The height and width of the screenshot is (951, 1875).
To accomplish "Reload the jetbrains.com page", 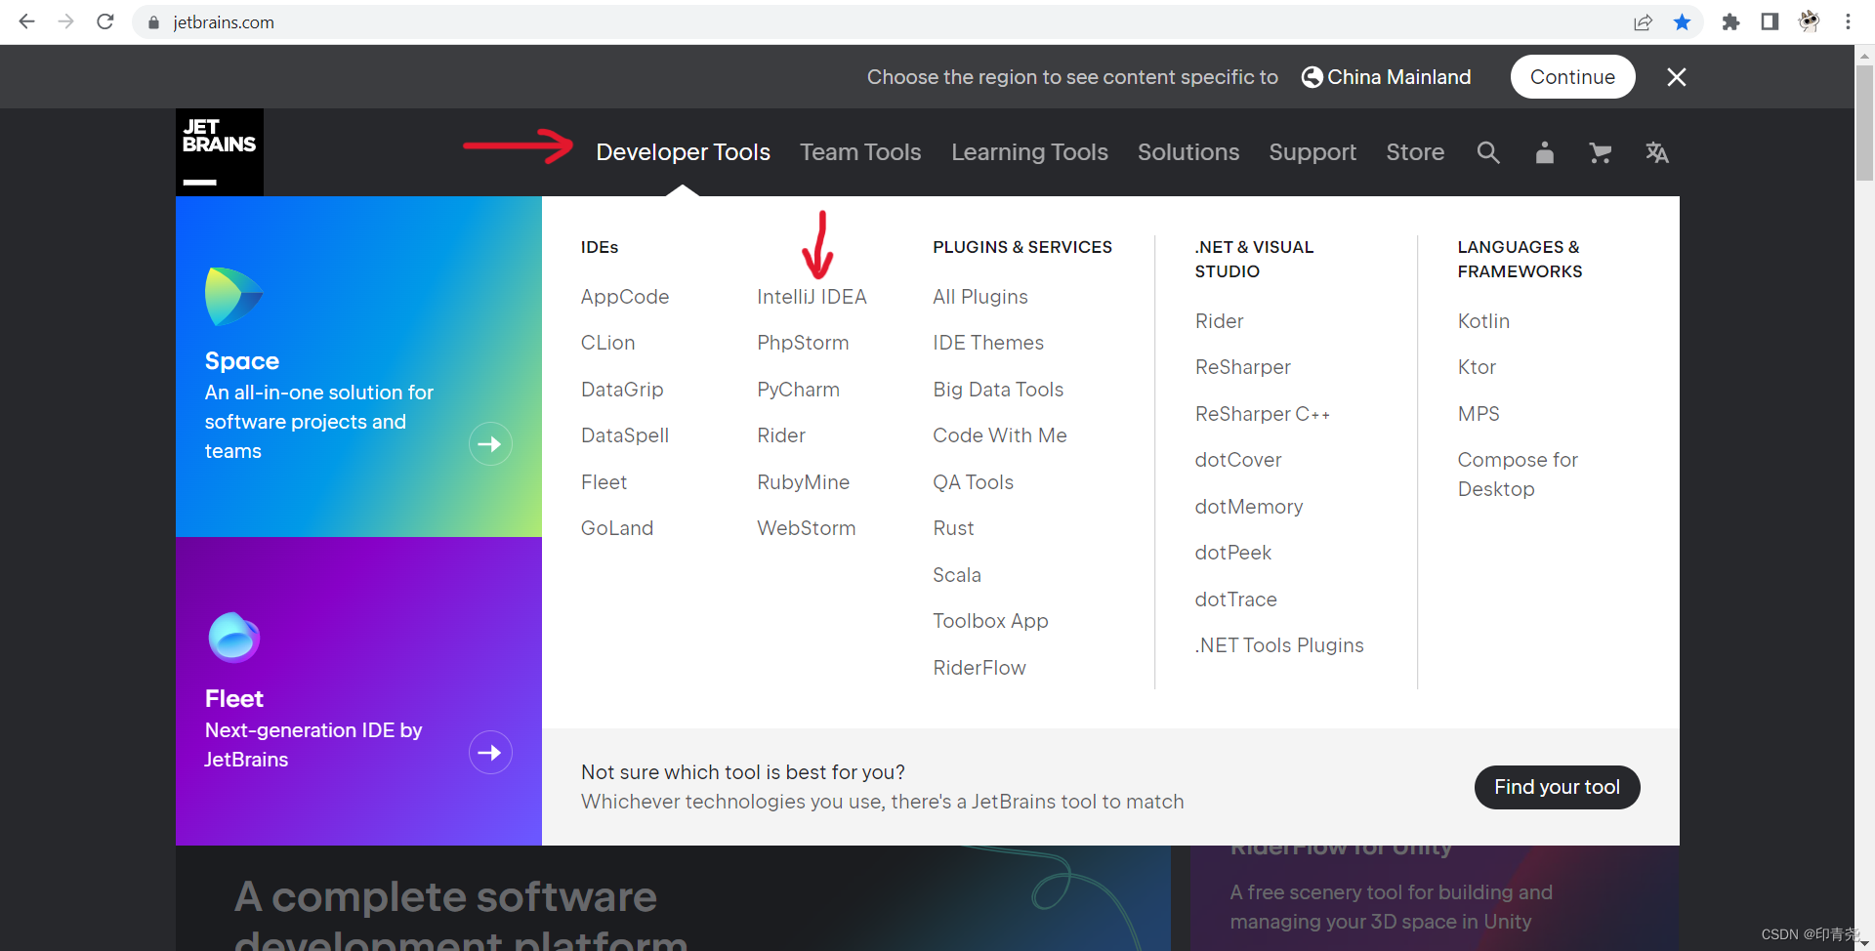I will click(105, 21).
